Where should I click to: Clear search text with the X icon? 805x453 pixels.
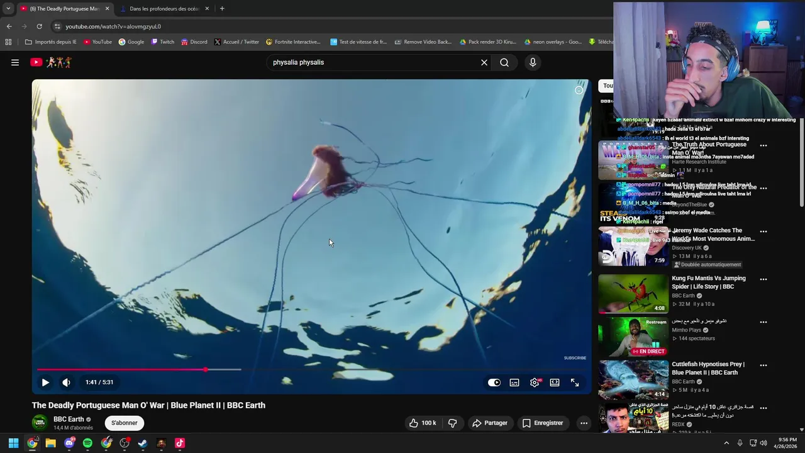484,62
